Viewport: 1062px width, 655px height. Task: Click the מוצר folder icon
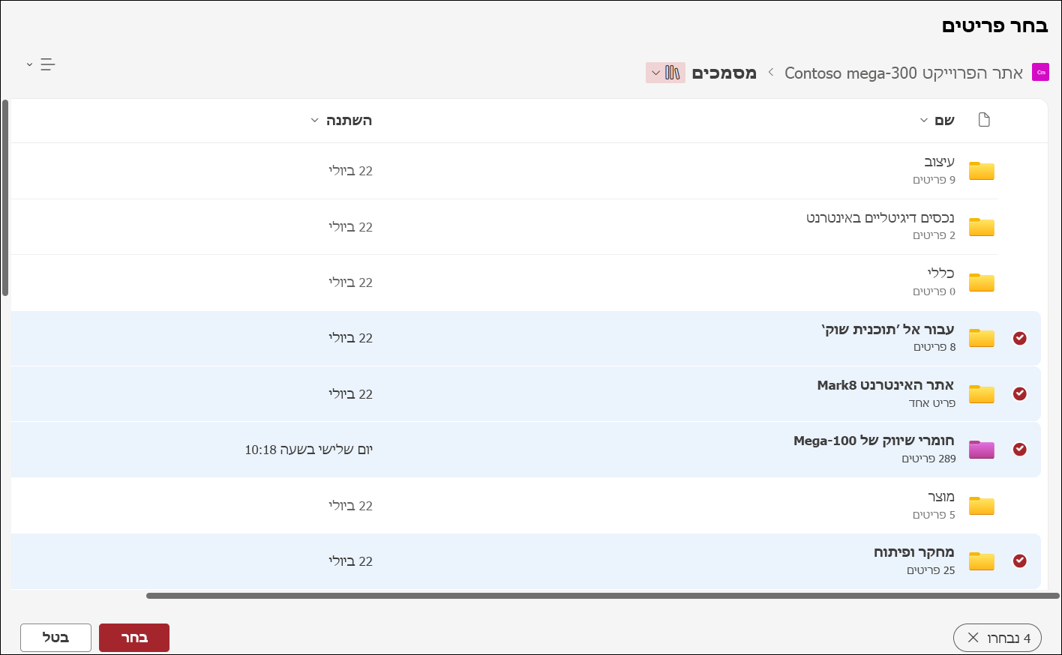[x=981, y=506]
